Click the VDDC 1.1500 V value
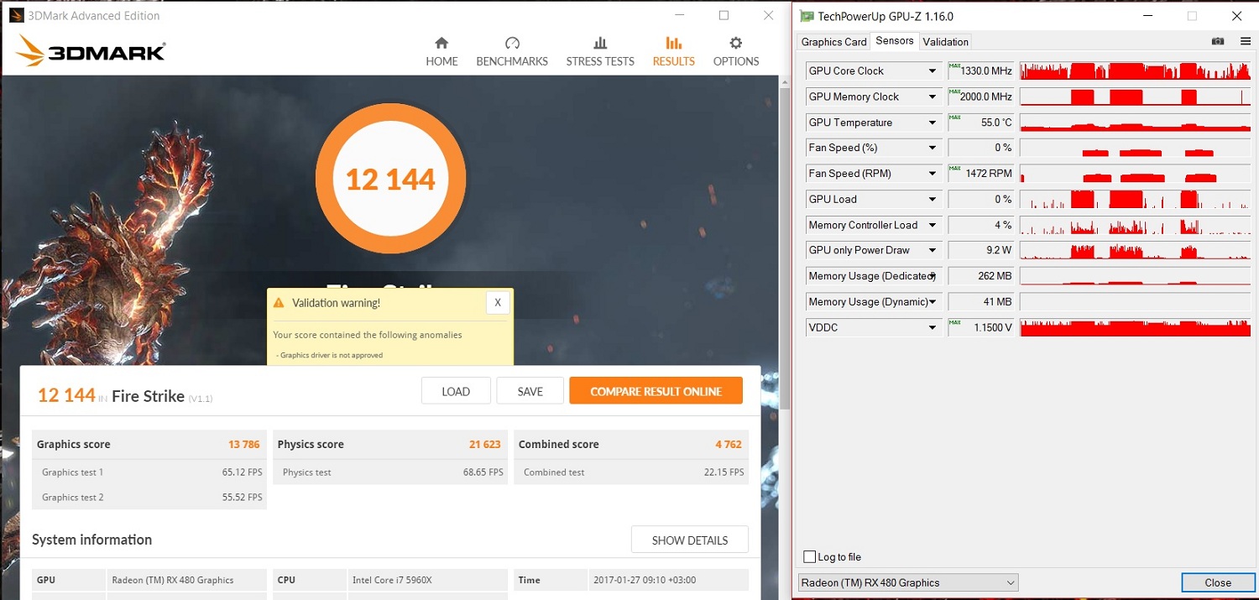This screenshot has width=1259, height=600. (980, 327)
